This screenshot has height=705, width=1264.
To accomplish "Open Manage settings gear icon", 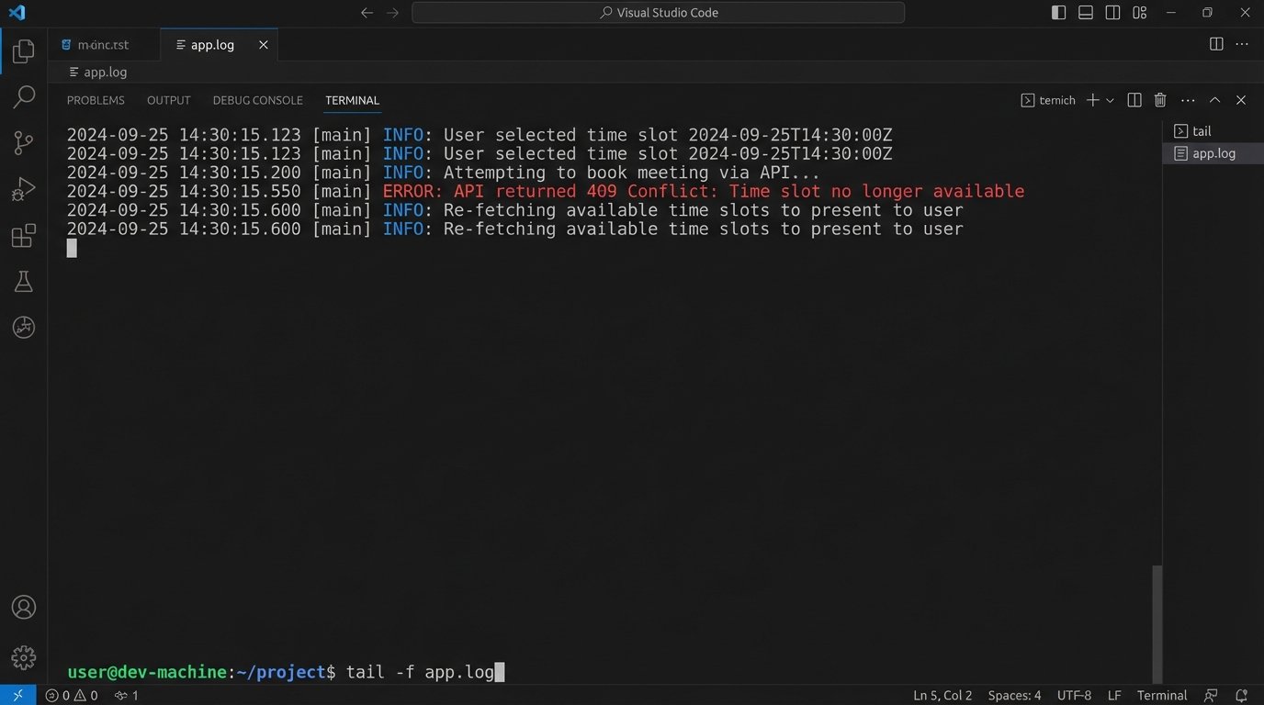I will (23, 657).
